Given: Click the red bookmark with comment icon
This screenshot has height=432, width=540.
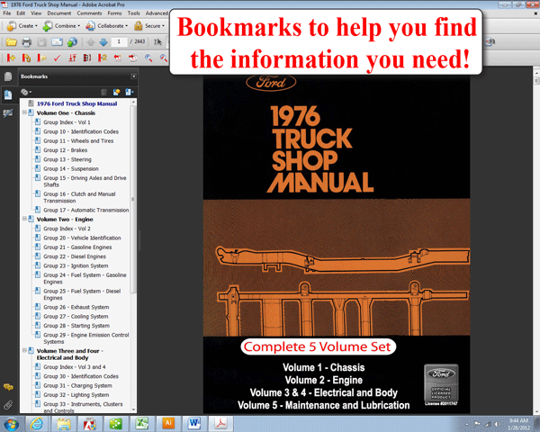Looking at the screenshot, I should pos(41,58).
